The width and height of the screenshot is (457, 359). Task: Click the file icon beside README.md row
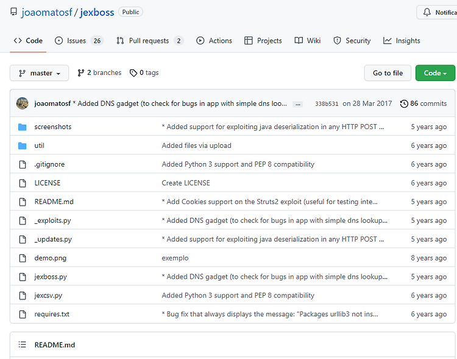[23, 202]
